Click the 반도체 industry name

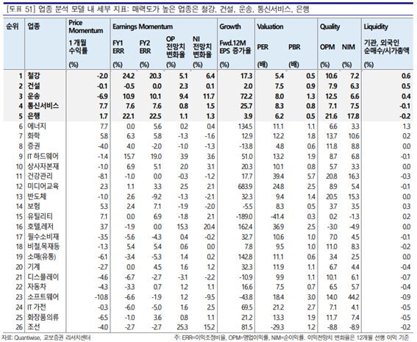(37, 196)
